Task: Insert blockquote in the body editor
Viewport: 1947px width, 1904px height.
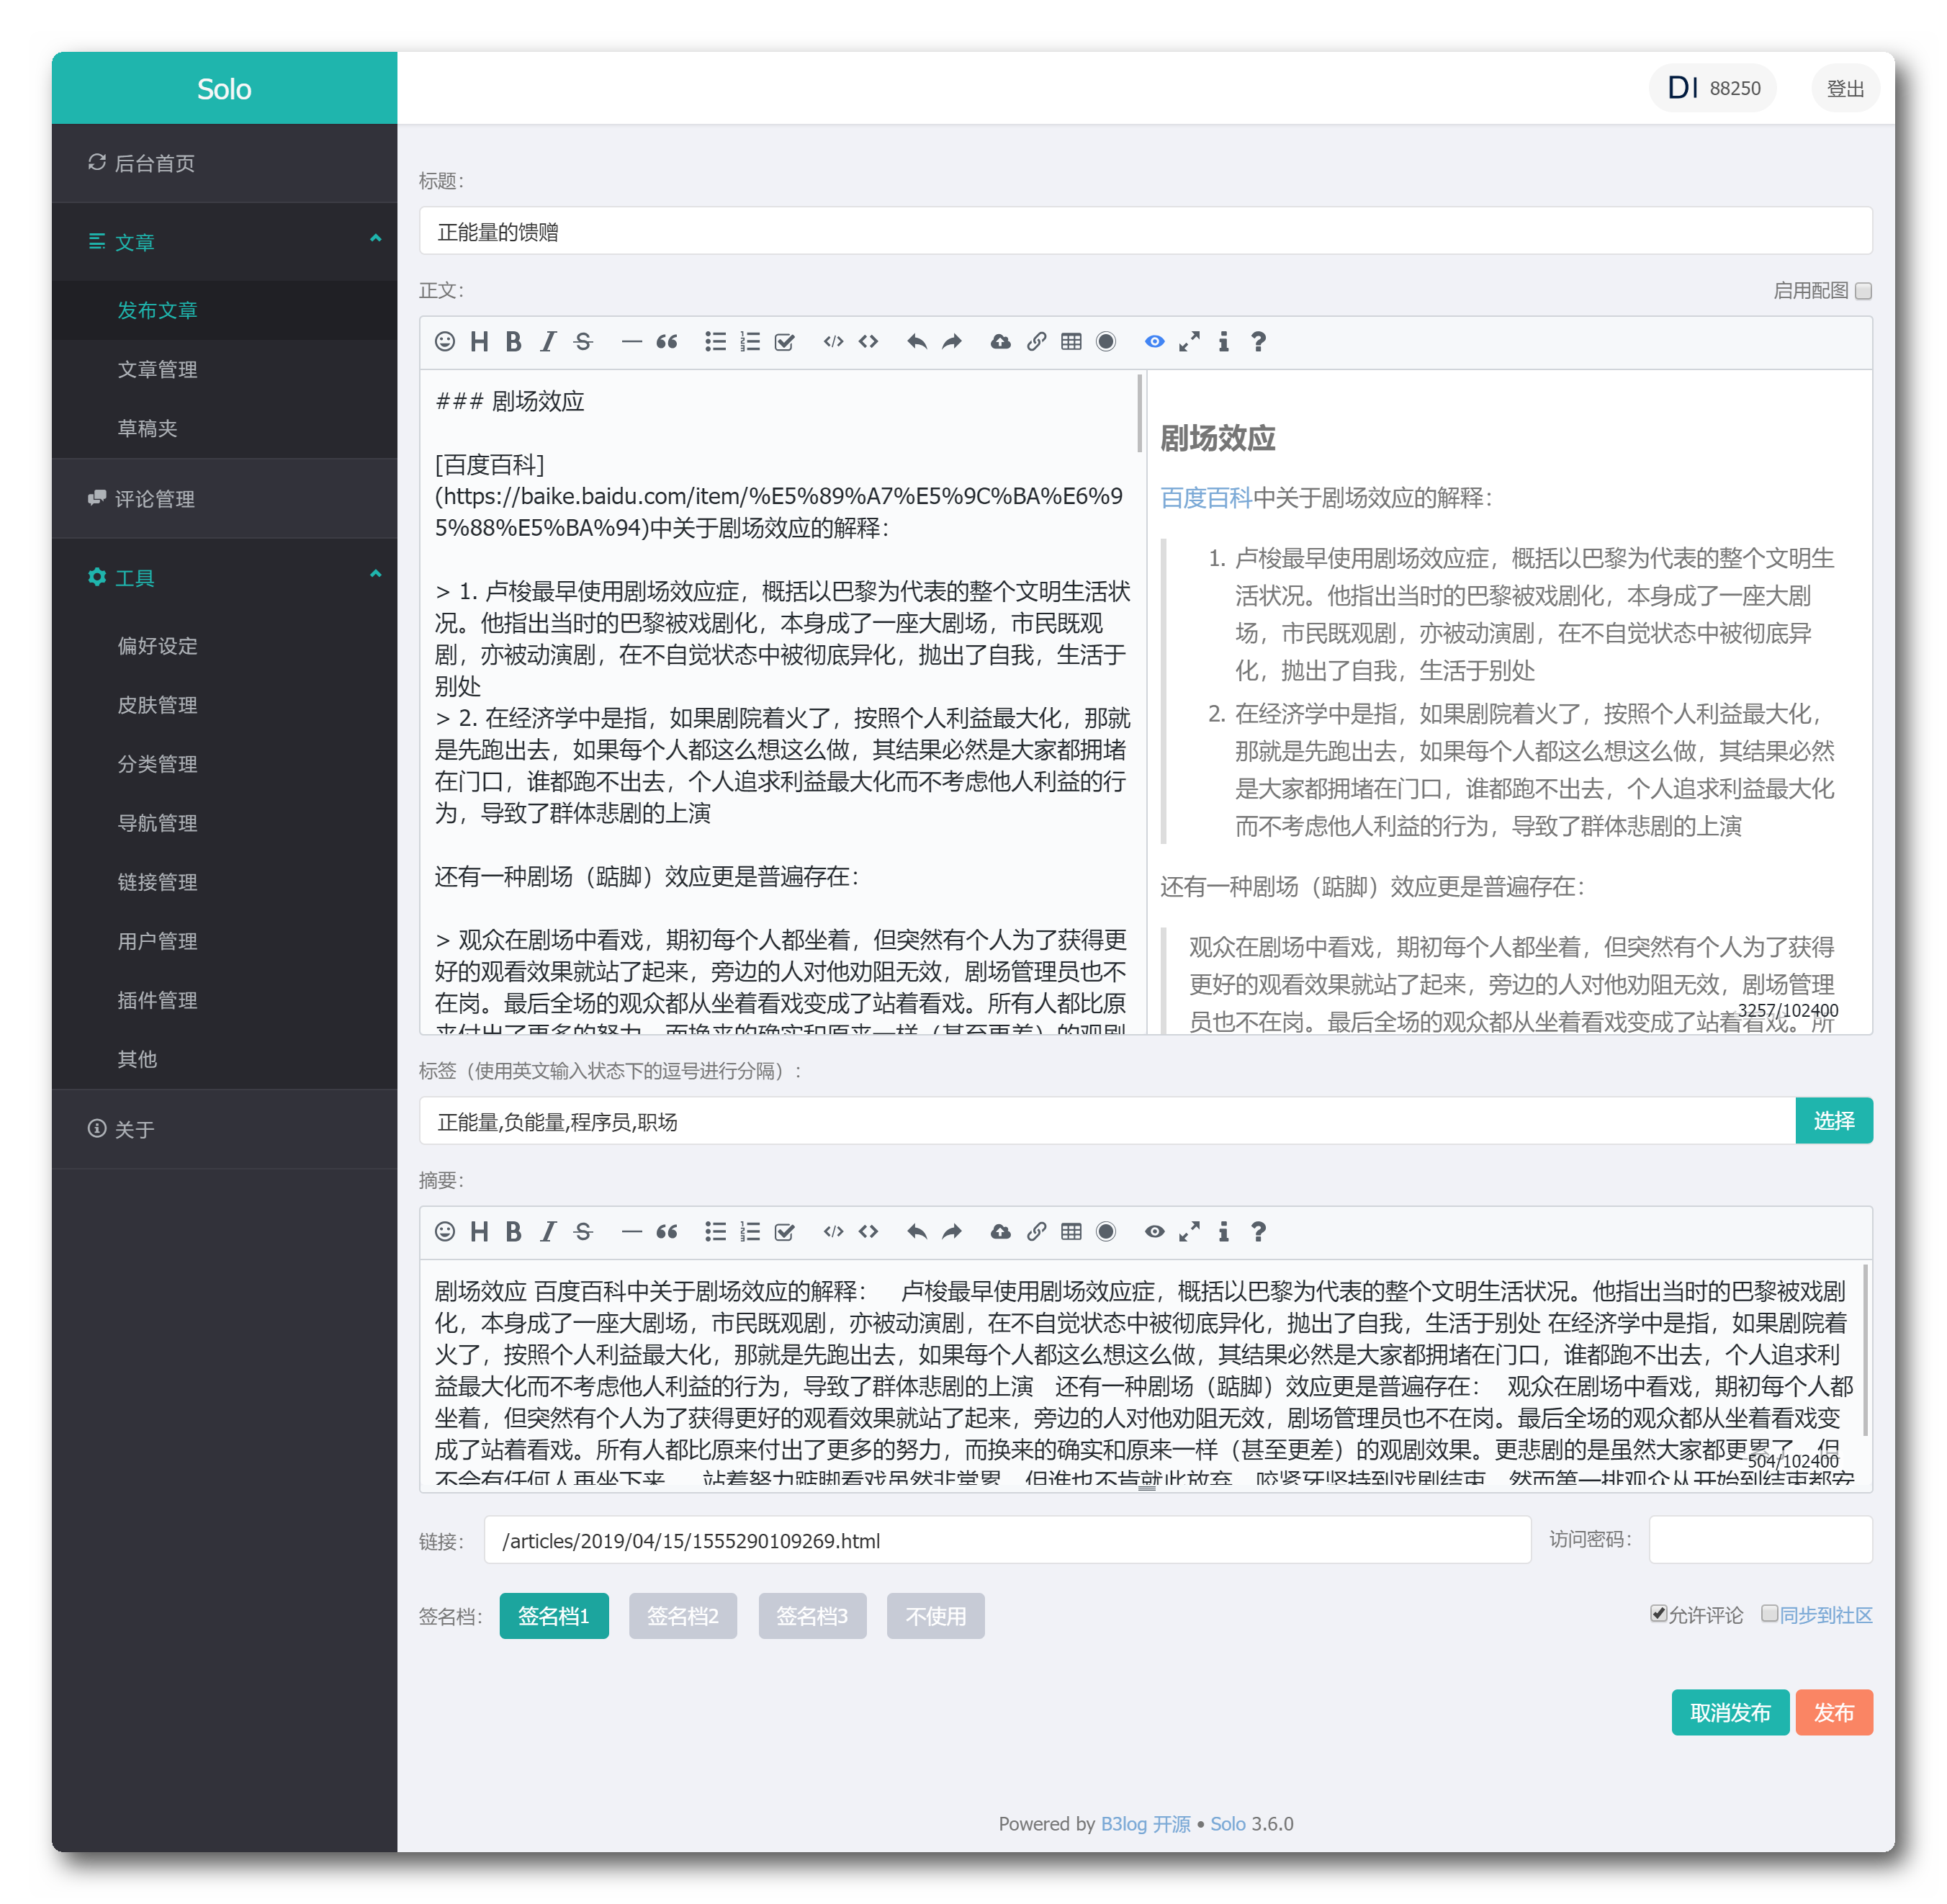Action: click(x=666, y=342)
